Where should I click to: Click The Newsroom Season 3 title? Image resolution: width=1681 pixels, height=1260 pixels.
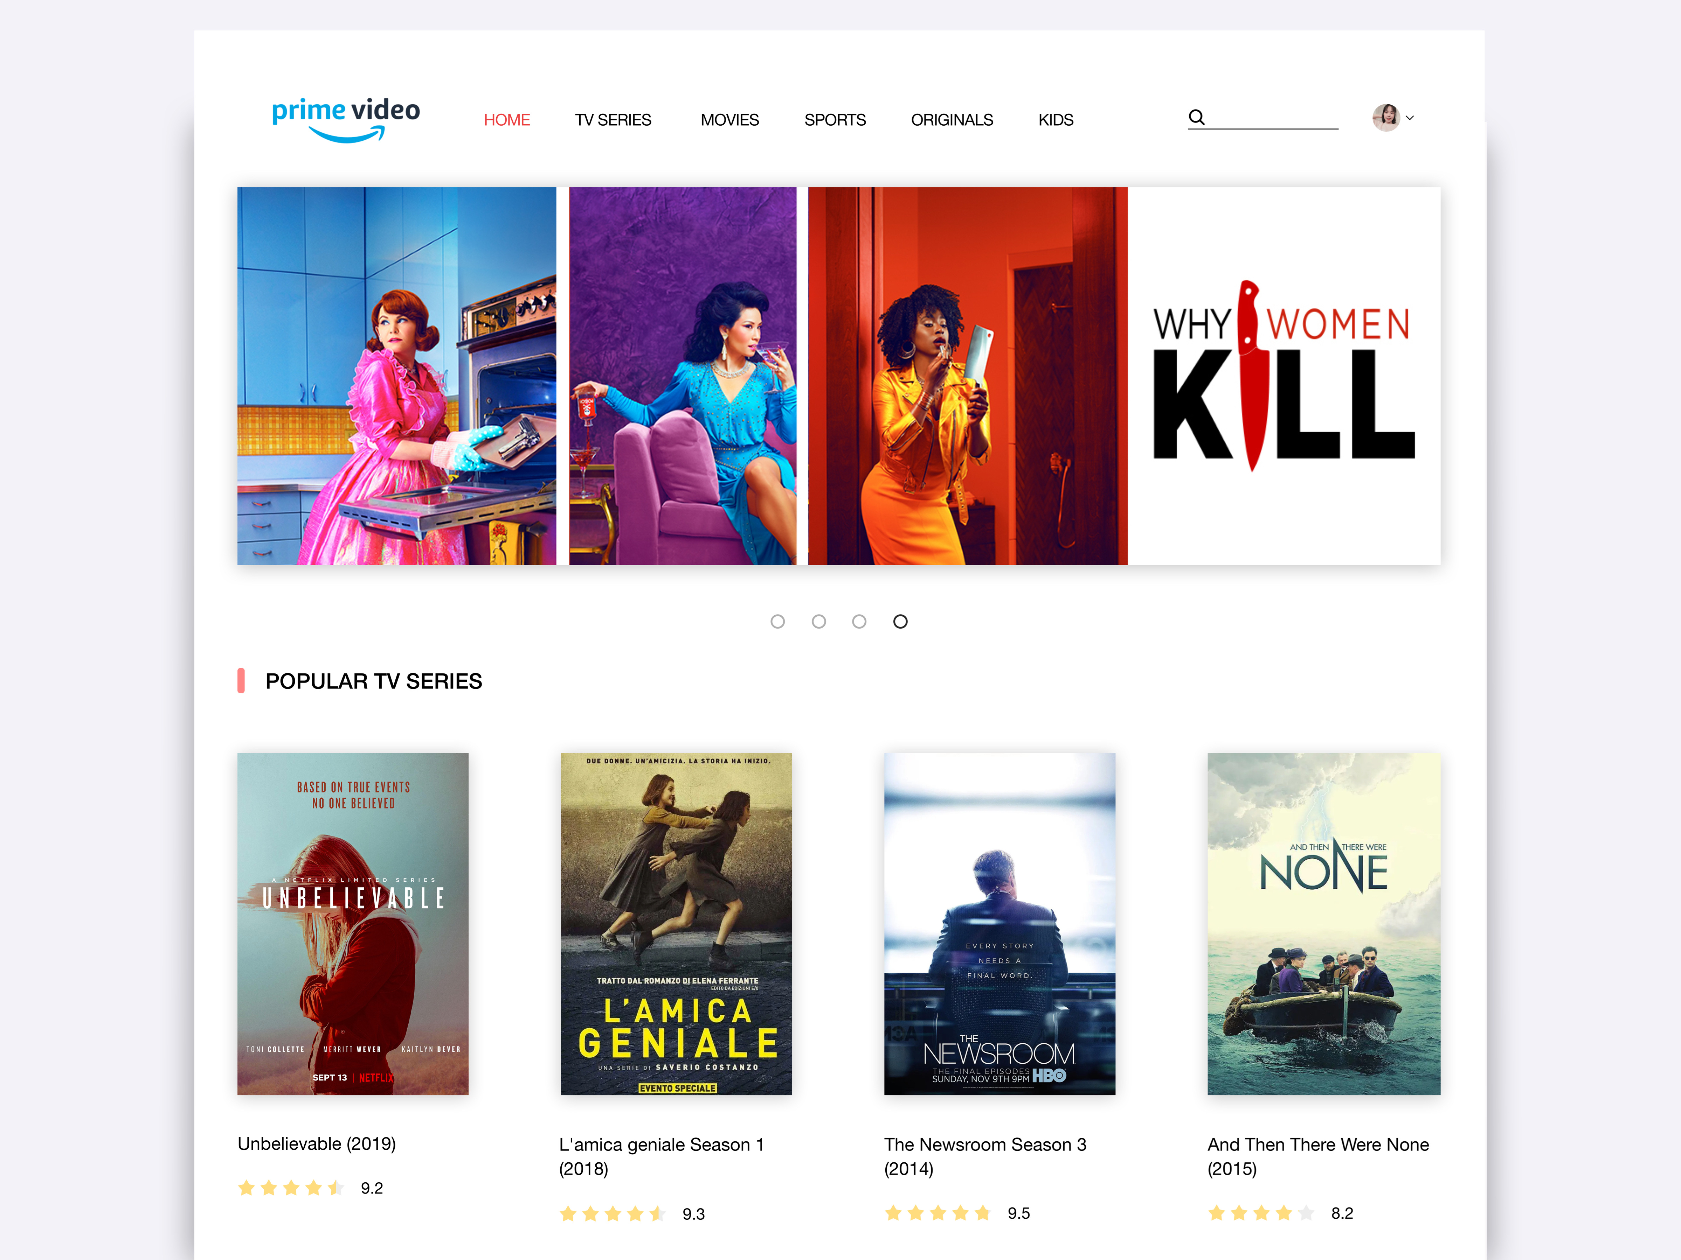(x=985, y=1156)
